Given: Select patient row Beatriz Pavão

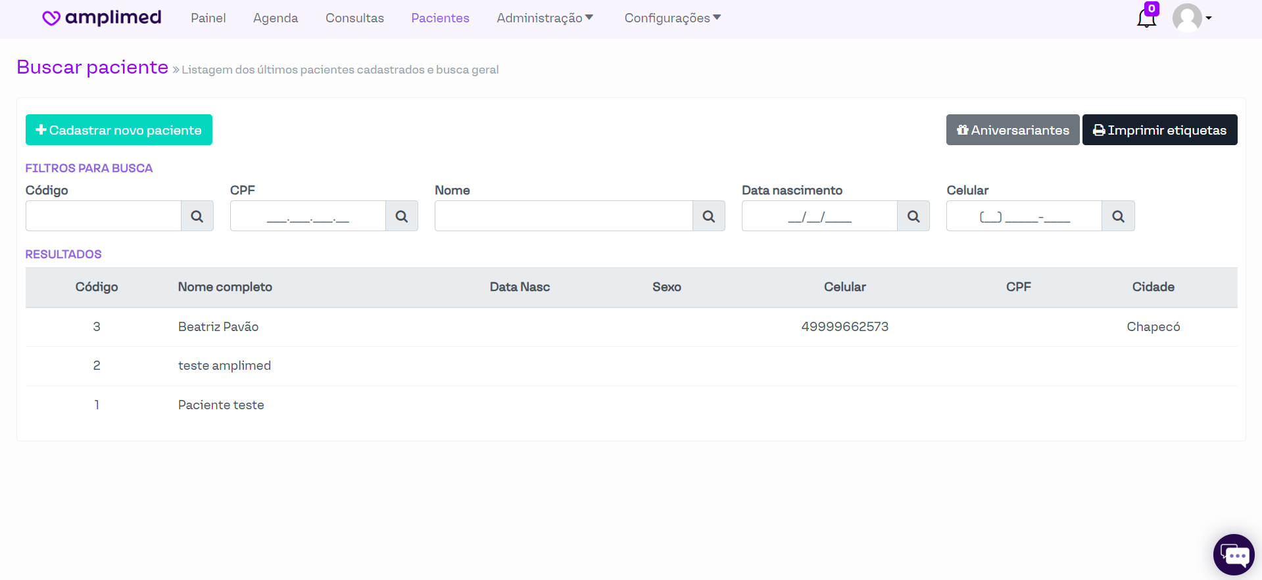Looking at the screenshot, I should pyautogui.click(x=218, y=327).
